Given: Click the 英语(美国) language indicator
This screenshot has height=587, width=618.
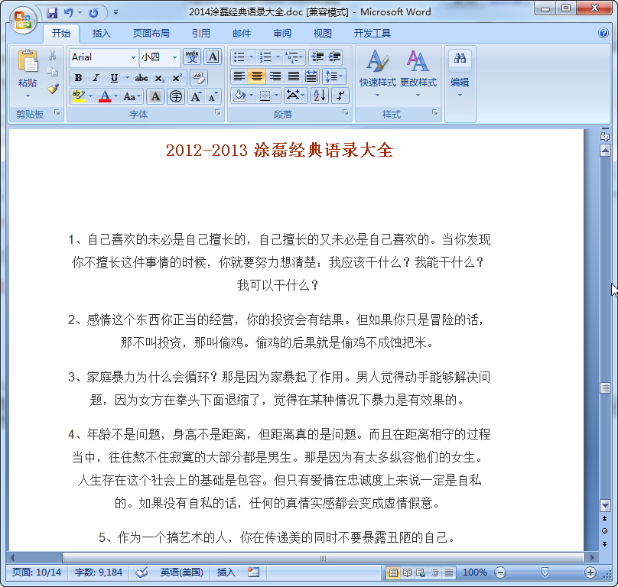Looking at the screenshot, I should pos(182,572).
